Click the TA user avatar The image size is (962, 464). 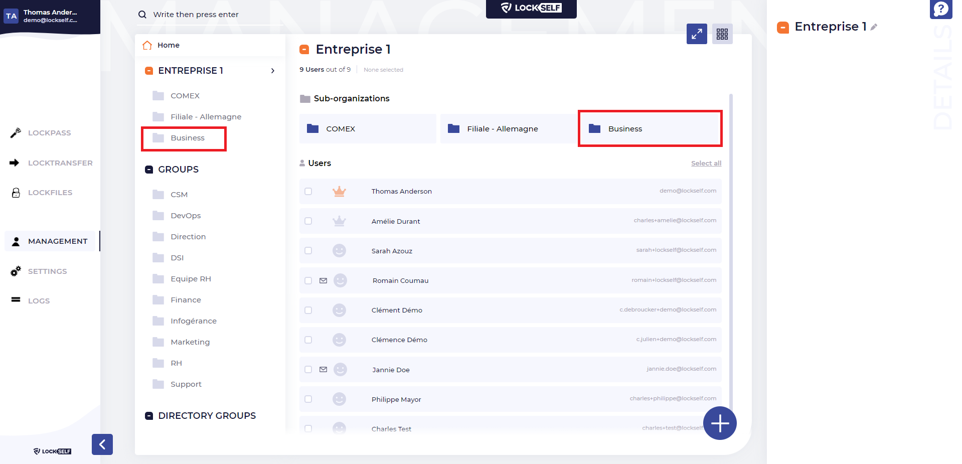11,16
